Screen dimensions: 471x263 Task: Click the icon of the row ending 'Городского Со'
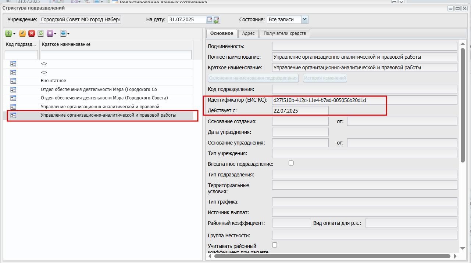13,90
